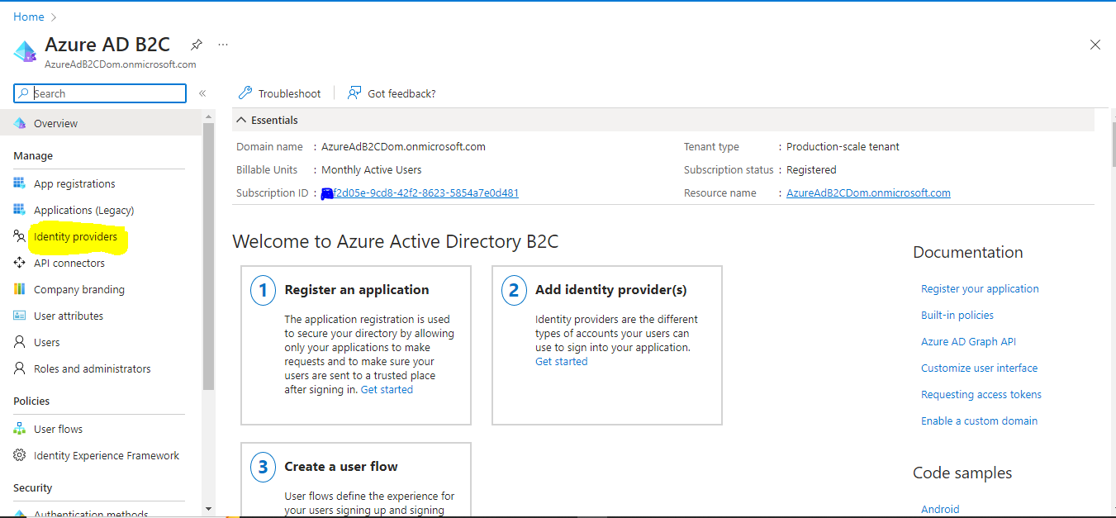Click the App registrations grid icon

pyautogui.click(x=20, y=183)
